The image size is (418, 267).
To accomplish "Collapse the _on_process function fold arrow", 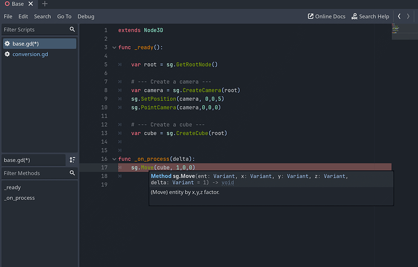I will (x=114, y=159).
